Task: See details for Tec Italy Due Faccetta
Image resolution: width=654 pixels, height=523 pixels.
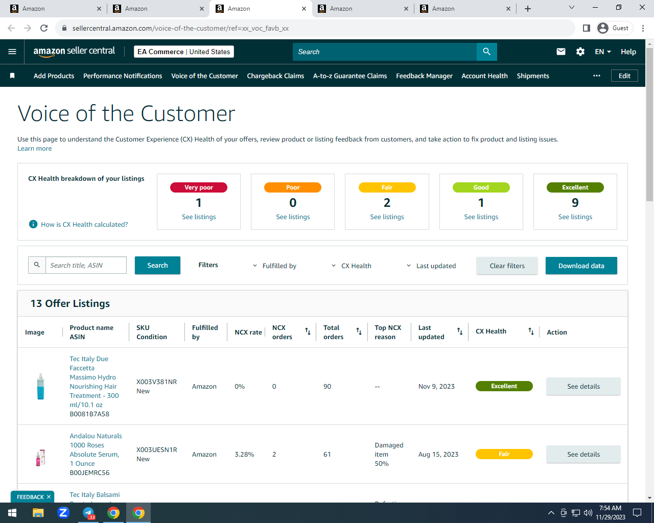Action: pyautogui.click(x=583, y=386)
